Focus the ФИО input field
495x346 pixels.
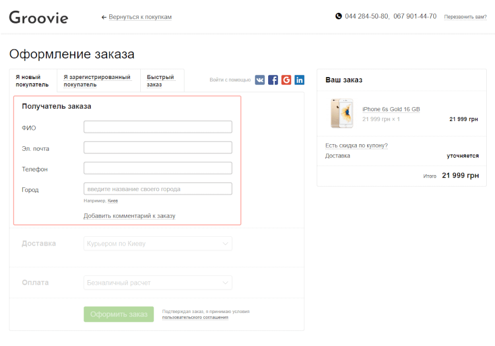tap(158, 127)
